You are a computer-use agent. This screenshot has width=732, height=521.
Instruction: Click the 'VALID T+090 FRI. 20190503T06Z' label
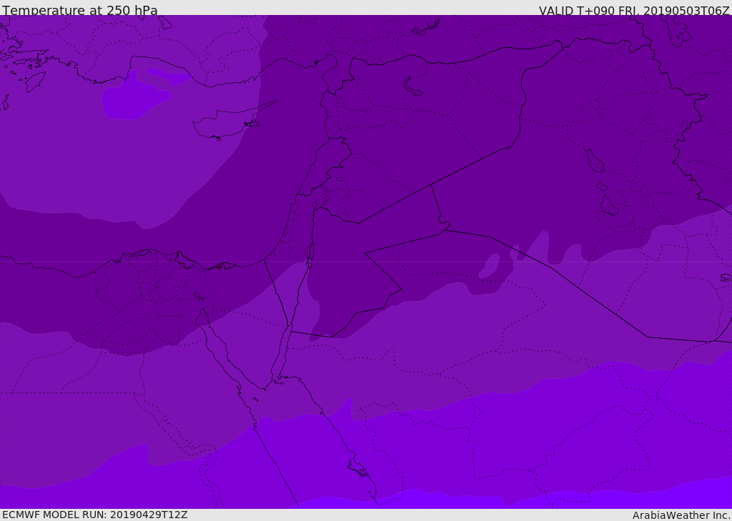coord(634,10)
